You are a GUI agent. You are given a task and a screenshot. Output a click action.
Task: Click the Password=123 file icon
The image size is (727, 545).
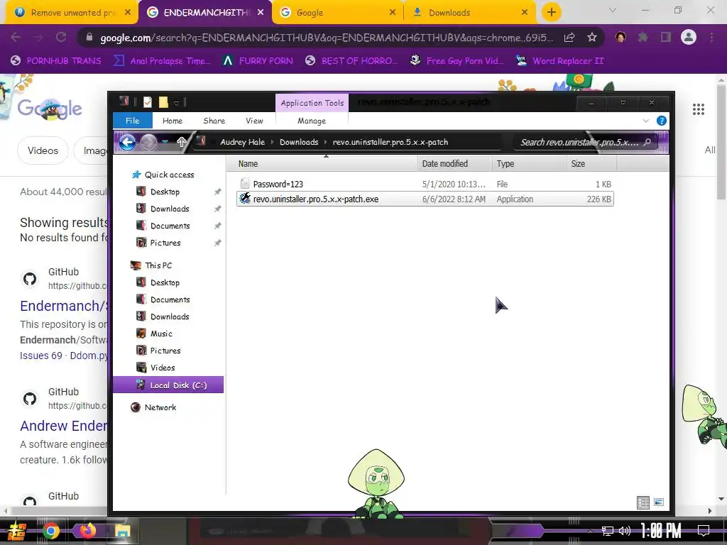245,184
